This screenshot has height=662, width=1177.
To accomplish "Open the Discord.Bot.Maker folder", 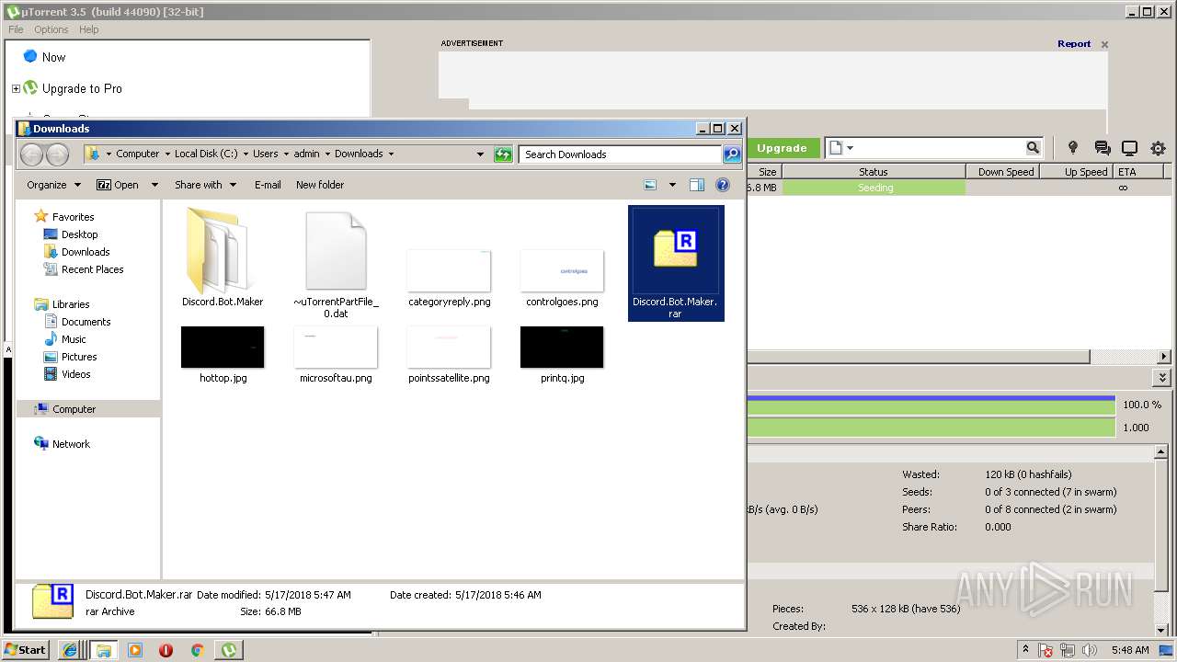I will tap(223, 258).
